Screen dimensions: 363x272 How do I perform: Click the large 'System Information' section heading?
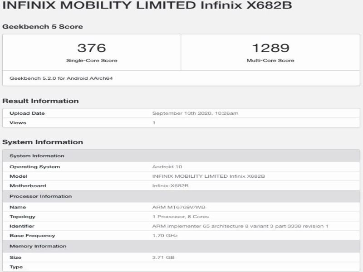coord(43,142)
